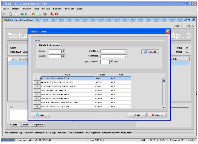The width and height of the screenshot is (198, 144).
Task: Select the 1. Note tab
Action: point(14,125)
